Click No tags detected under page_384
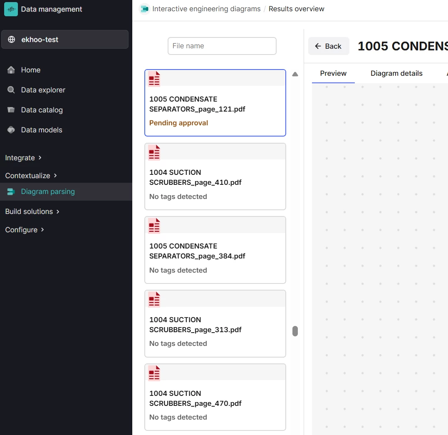The image size is (448, 435). coord(178,270)
